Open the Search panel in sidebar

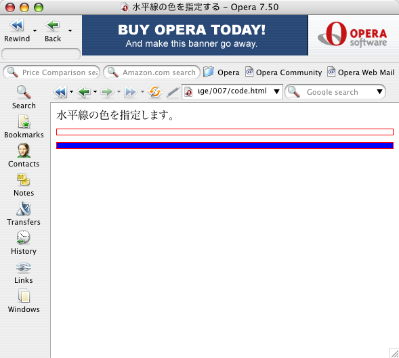point(24,97)
